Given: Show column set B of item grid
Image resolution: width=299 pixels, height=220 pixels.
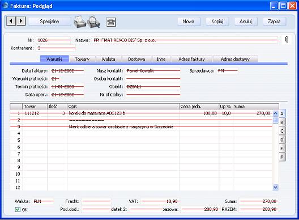Looking at the screenshot, I should point(282,122).
